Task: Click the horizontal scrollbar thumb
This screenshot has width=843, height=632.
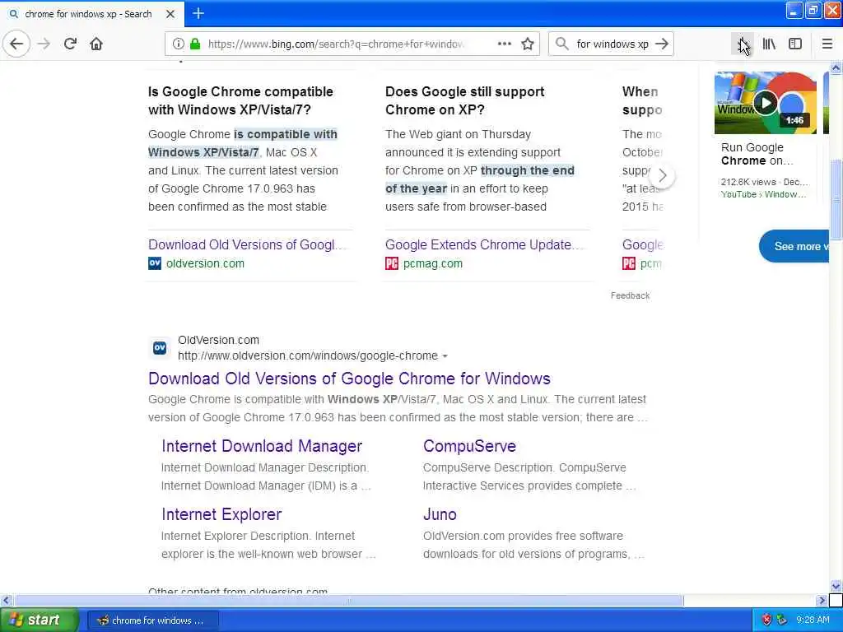Action: coord(349,600)
